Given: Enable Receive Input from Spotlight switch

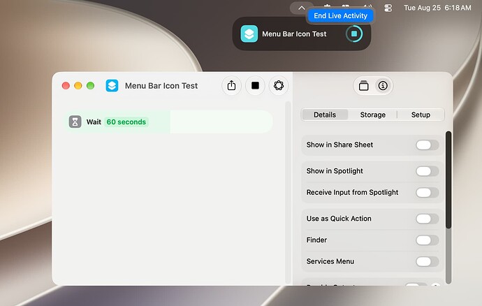Looking at the screenshot, I should tap(427, 193).
